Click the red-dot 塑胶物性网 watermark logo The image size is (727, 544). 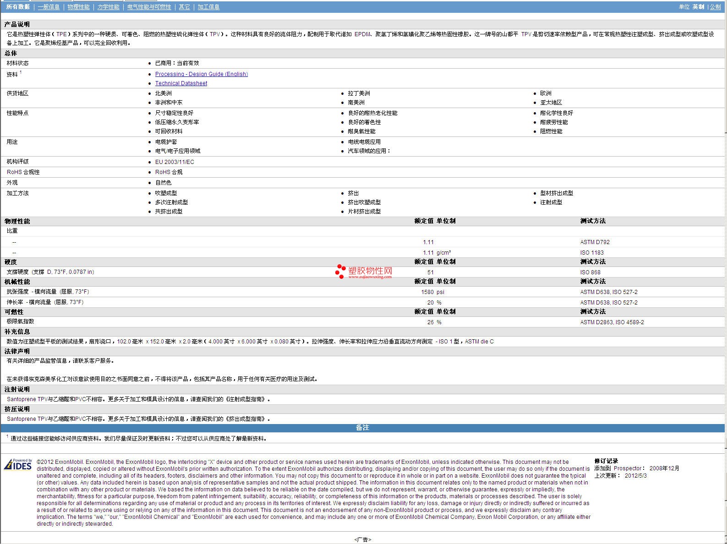(x=363, y=272)
